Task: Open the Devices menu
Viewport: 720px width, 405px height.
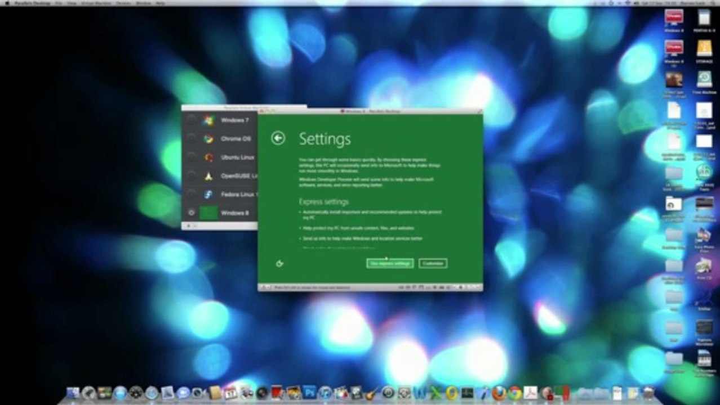Action: pos(123,3)
